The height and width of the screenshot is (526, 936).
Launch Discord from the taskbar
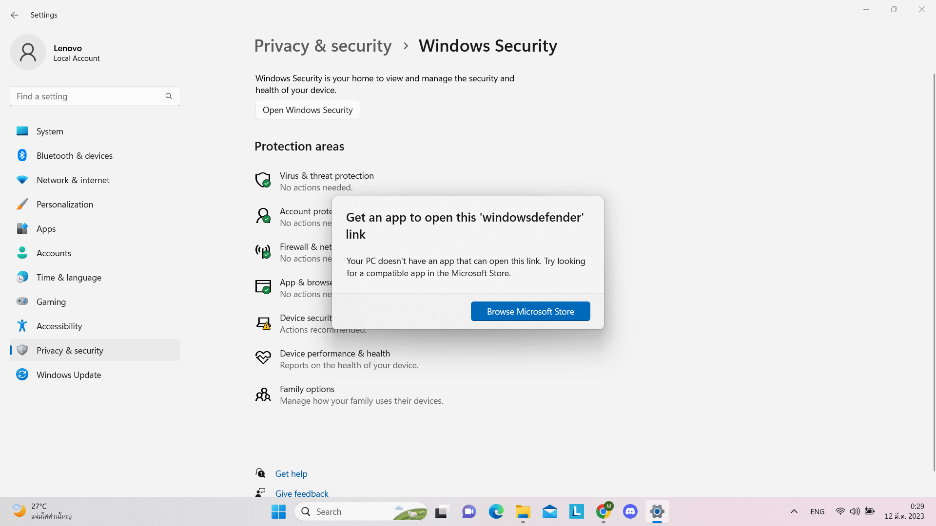click(x=630, y=511)
